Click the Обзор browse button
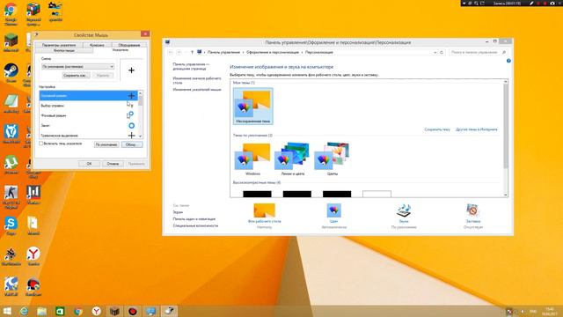The height and width of the screenshot is (317, 563). 131,144
